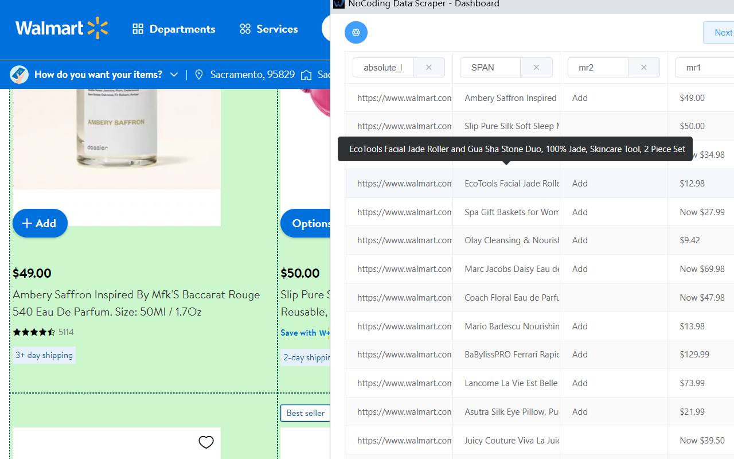
Task: Clear the mr2 column header with X
Action: coord(643,68)
